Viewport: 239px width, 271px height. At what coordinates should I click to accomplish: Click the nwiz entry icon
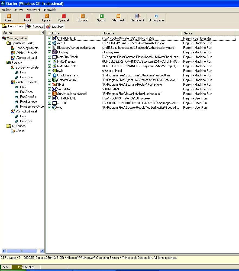54,70
